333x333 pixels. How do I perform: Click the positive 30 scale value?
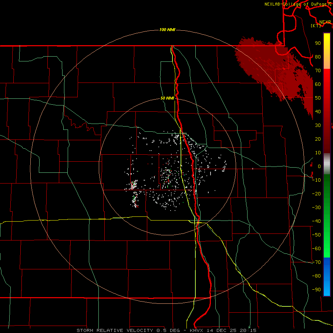point(318,125)
